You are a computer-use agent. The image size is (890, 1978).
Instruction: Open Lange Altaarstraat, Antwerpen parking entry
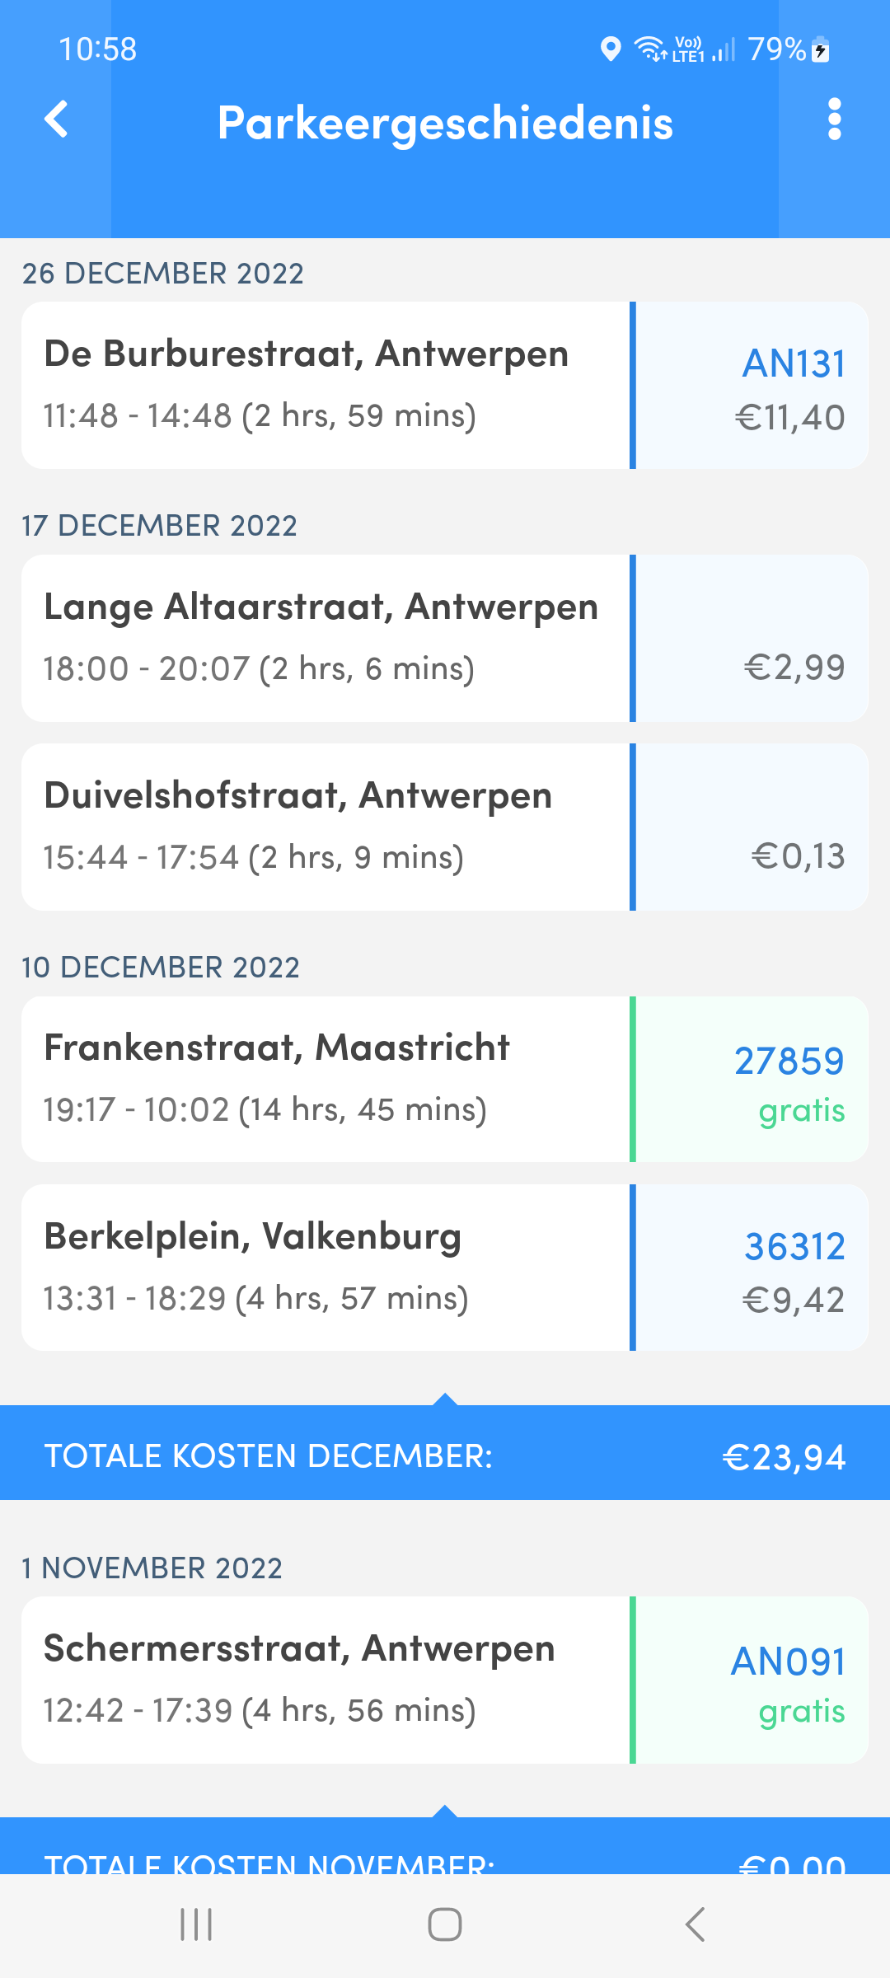pos(445,639)
